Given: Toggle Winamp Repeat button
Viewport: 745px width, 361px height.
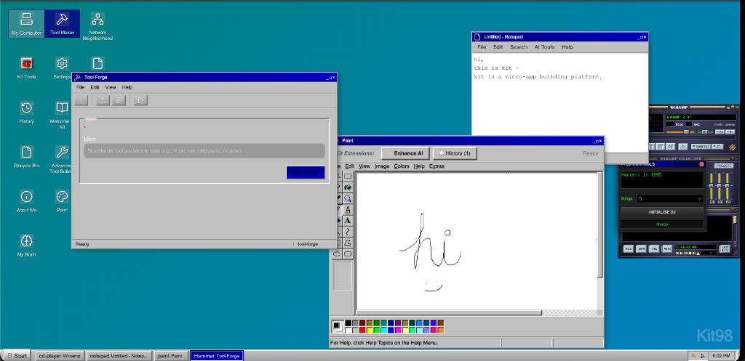Looking at the screenshot, I should click(x=718, y=147).
